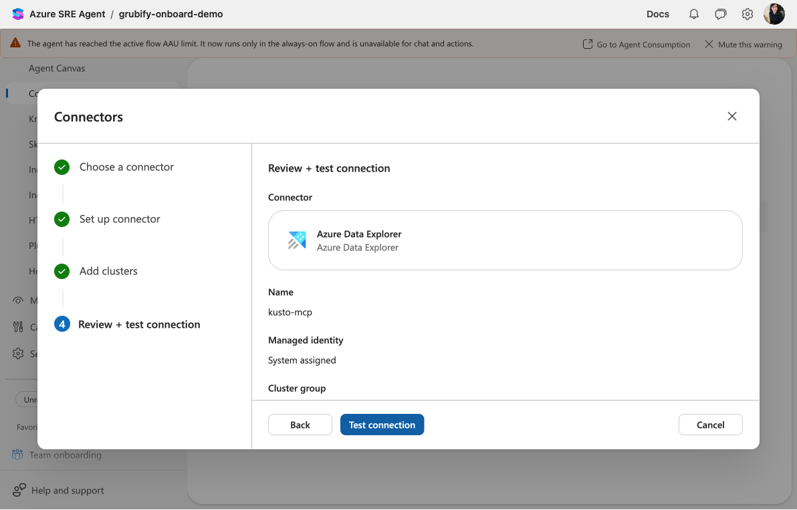Viewport: 797px width, 510px height.
Task: Open the notifications bell icon
Action: click(694, 14)
